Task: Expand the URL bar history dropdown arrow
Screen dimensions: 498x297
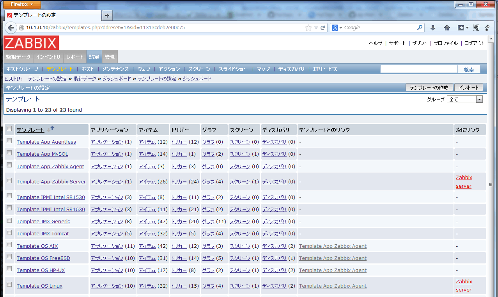Action: (x=316, y=28)
